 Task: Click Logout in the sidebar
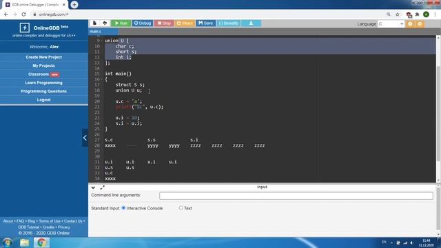[x=44, y=100]
